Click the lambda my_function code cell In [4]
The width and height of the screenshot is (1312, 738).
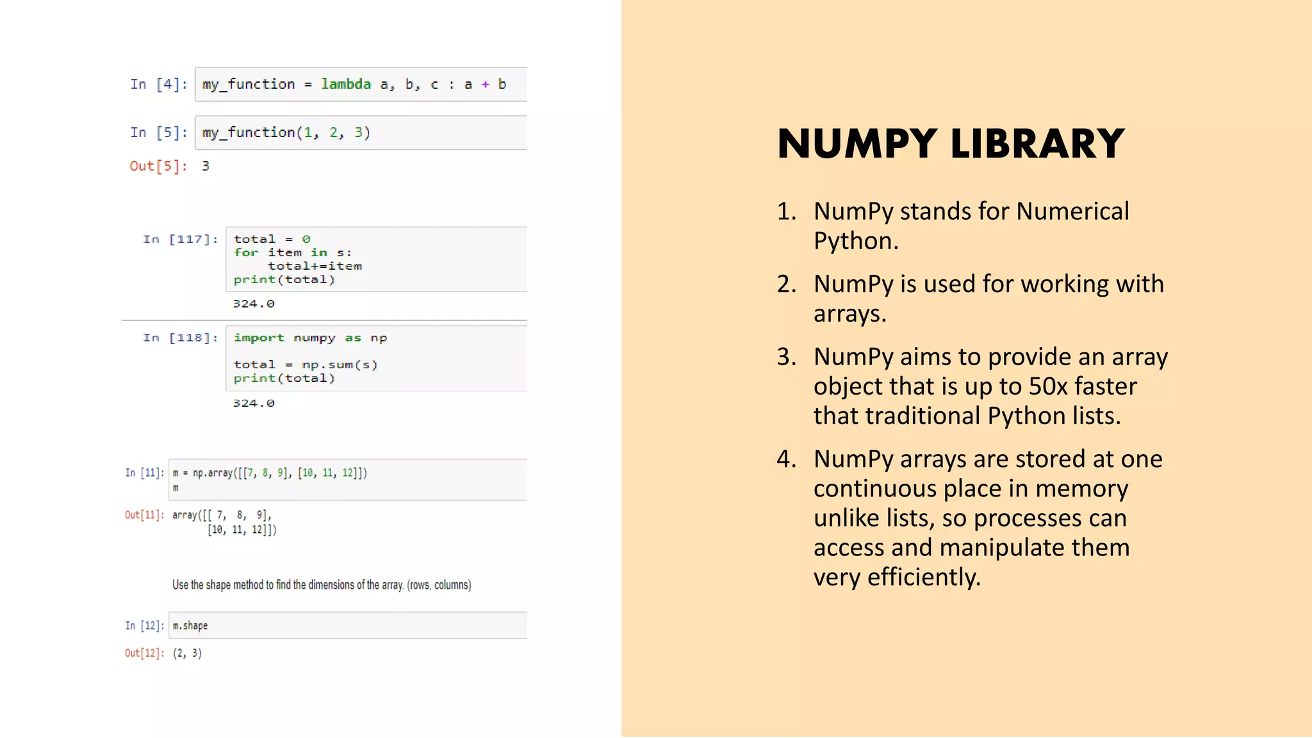(361, 85)
